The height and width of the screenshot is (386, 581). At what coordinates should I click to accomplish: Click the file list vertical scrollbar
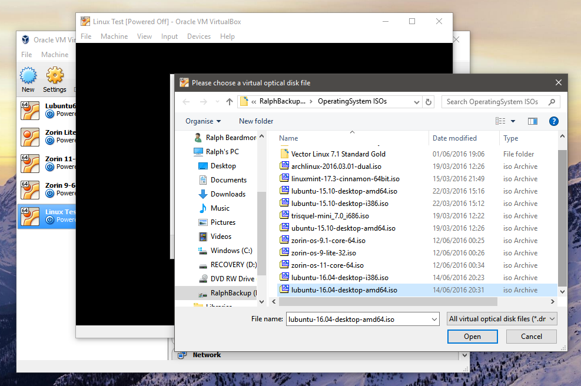(562, 218)
